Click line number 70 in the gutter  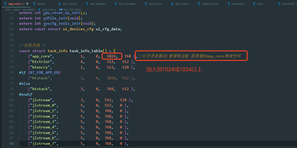(x=11, y=46)
